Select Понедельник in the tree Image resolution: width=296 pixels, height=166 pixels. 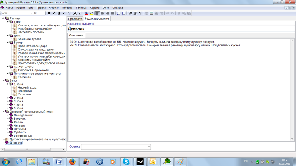pos(23,115)
